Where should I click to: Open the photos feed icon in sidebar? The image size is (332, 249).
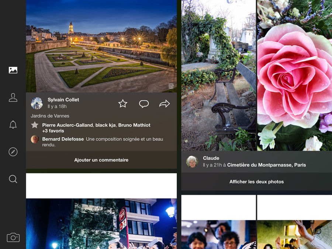(x=13, y=70)
